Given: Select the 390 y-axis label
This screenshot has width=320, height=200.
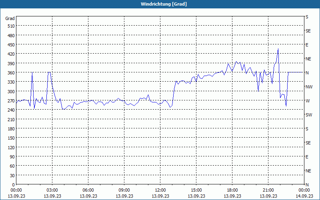Looking at the screenshot, I should tap(11, 64).
